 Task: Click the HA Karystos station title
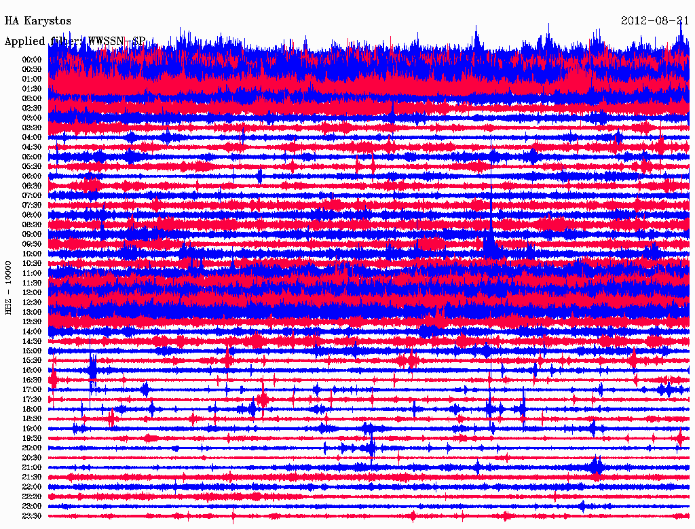tap(38, 21)
